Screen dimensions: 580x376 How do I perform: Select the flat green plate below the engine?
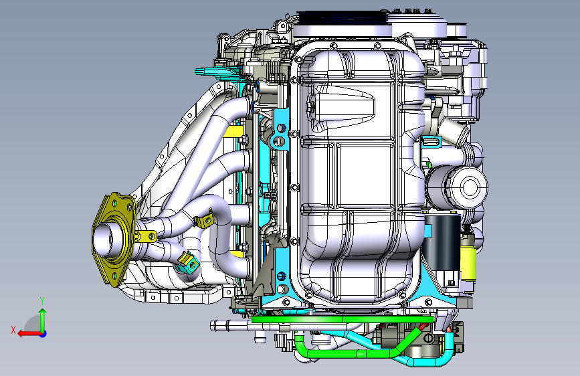[x=342, y=319]
